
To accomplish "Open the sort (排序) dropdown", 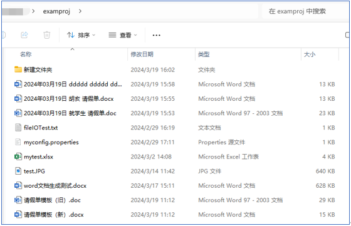I will click(x=81, y=35).
